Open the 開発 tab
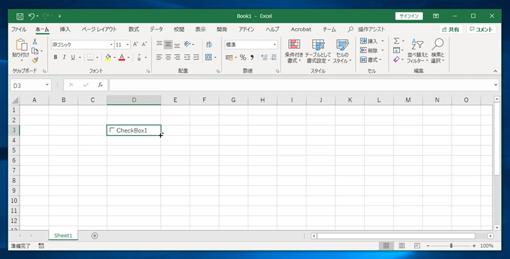Screen dimensions: 510x259 pyautogui.click(x=222, y=29)
